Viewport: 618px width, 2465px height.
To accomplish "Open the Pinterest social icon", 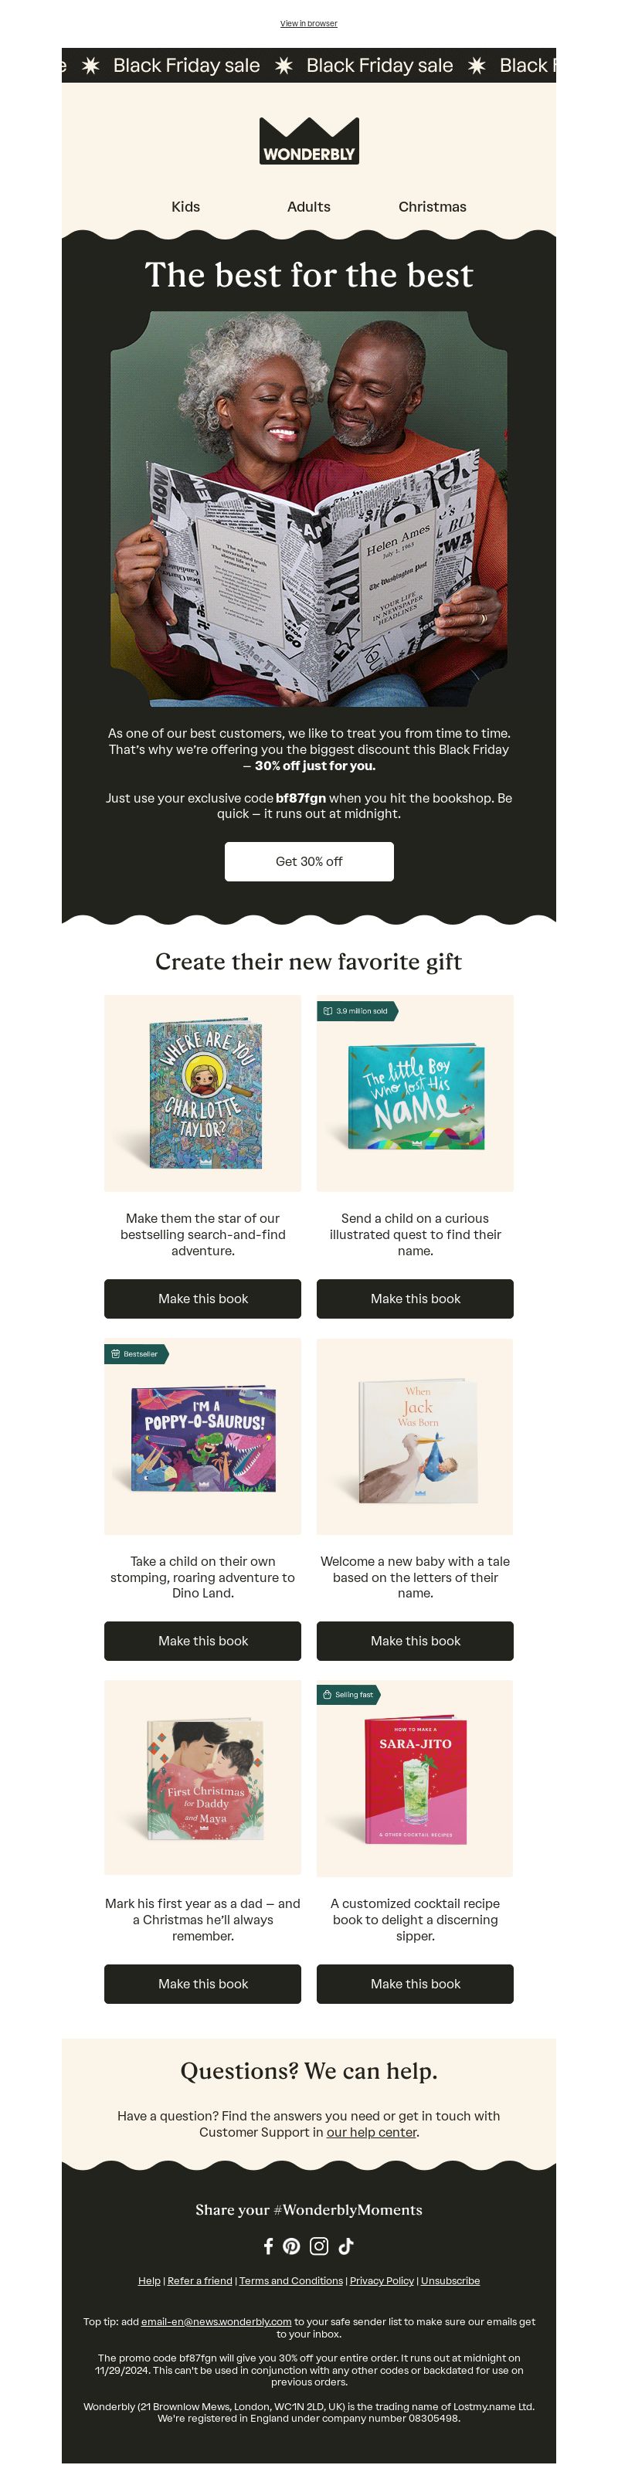I will [x=292, y=2245].
